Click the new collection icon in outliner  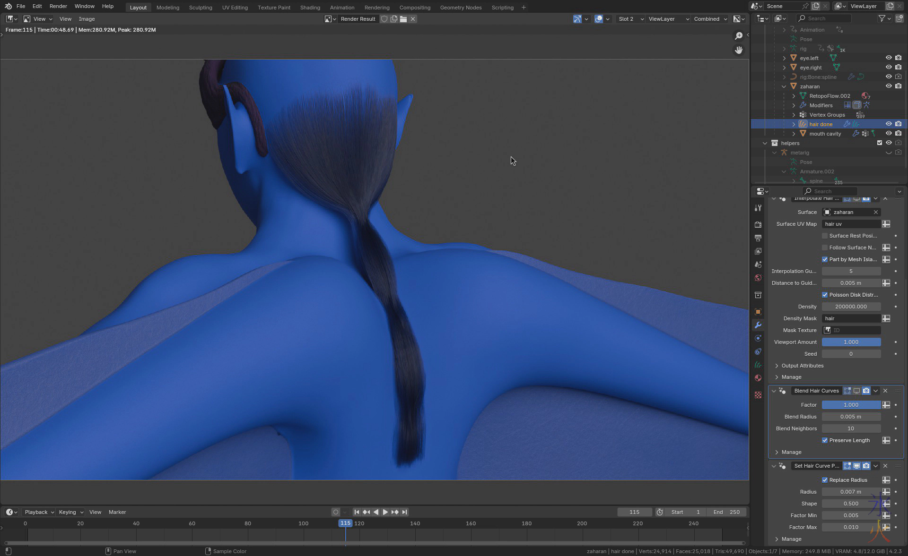click(899, 18)
